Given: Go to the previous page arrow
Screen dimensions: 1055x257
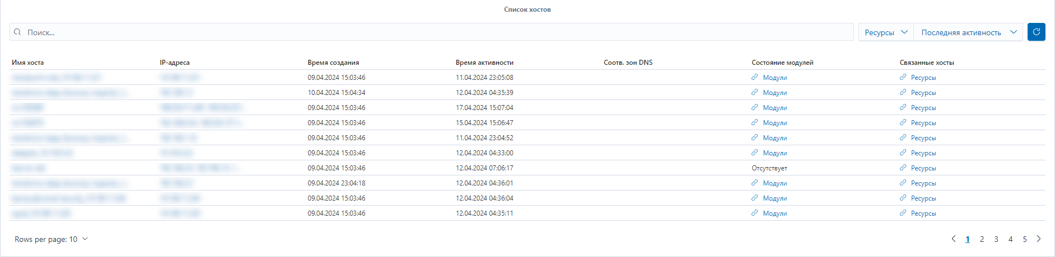Looking at the screenshot, I should (x=954, y=239).
